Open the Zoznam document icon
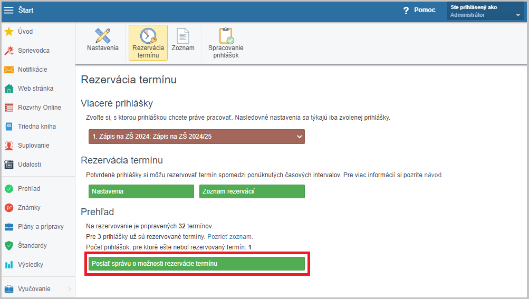The height and width of the screenshot is (299, 529). click(x=183, y=36)
